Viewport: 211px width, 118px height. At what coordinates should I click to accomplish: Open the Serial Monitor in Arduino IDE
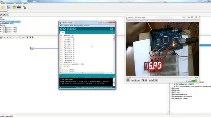click(111, 29)
